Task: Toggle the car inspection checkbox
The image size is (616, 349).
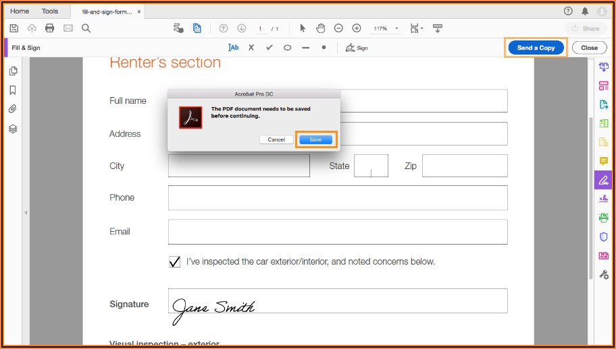Action: point(174,261)
